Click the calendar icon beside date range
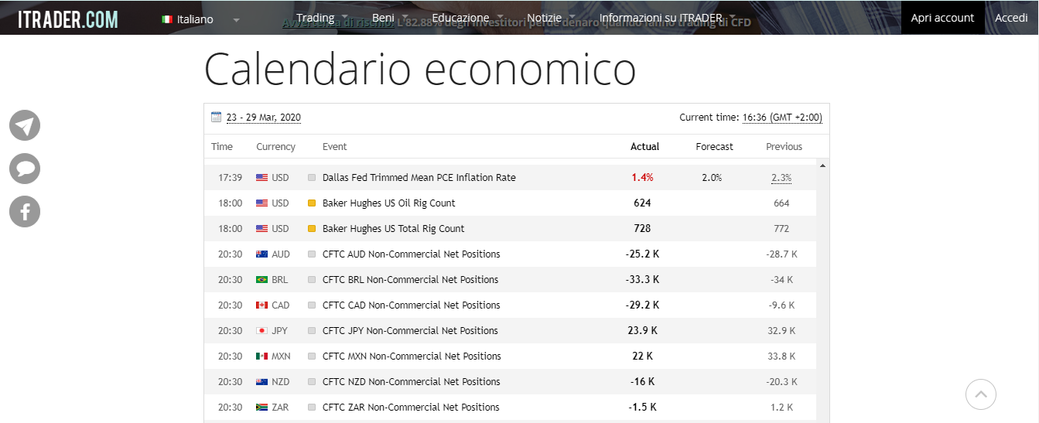This screenshot has height=423, width=1039. (217, 118)
